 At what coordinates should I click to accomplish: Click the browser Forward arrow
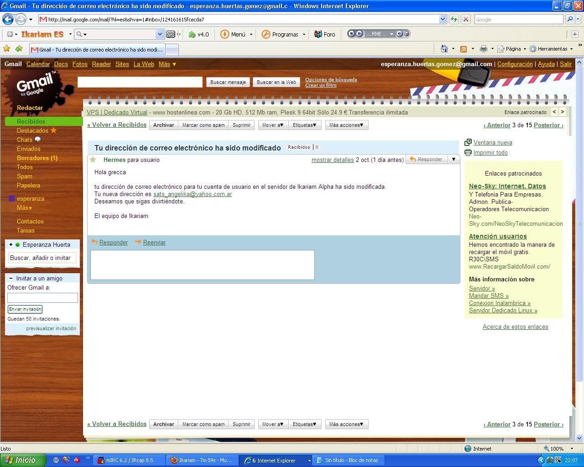(21, 19)
